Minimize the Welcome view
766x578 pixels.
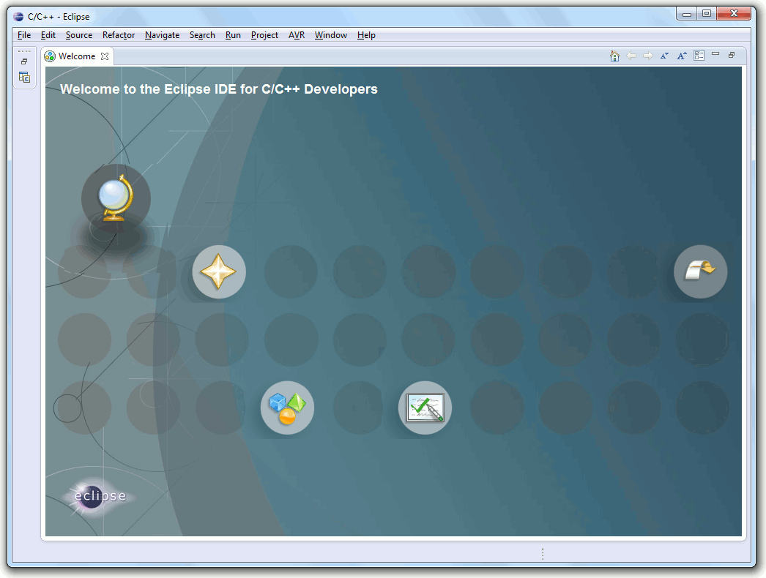[715, 53]
